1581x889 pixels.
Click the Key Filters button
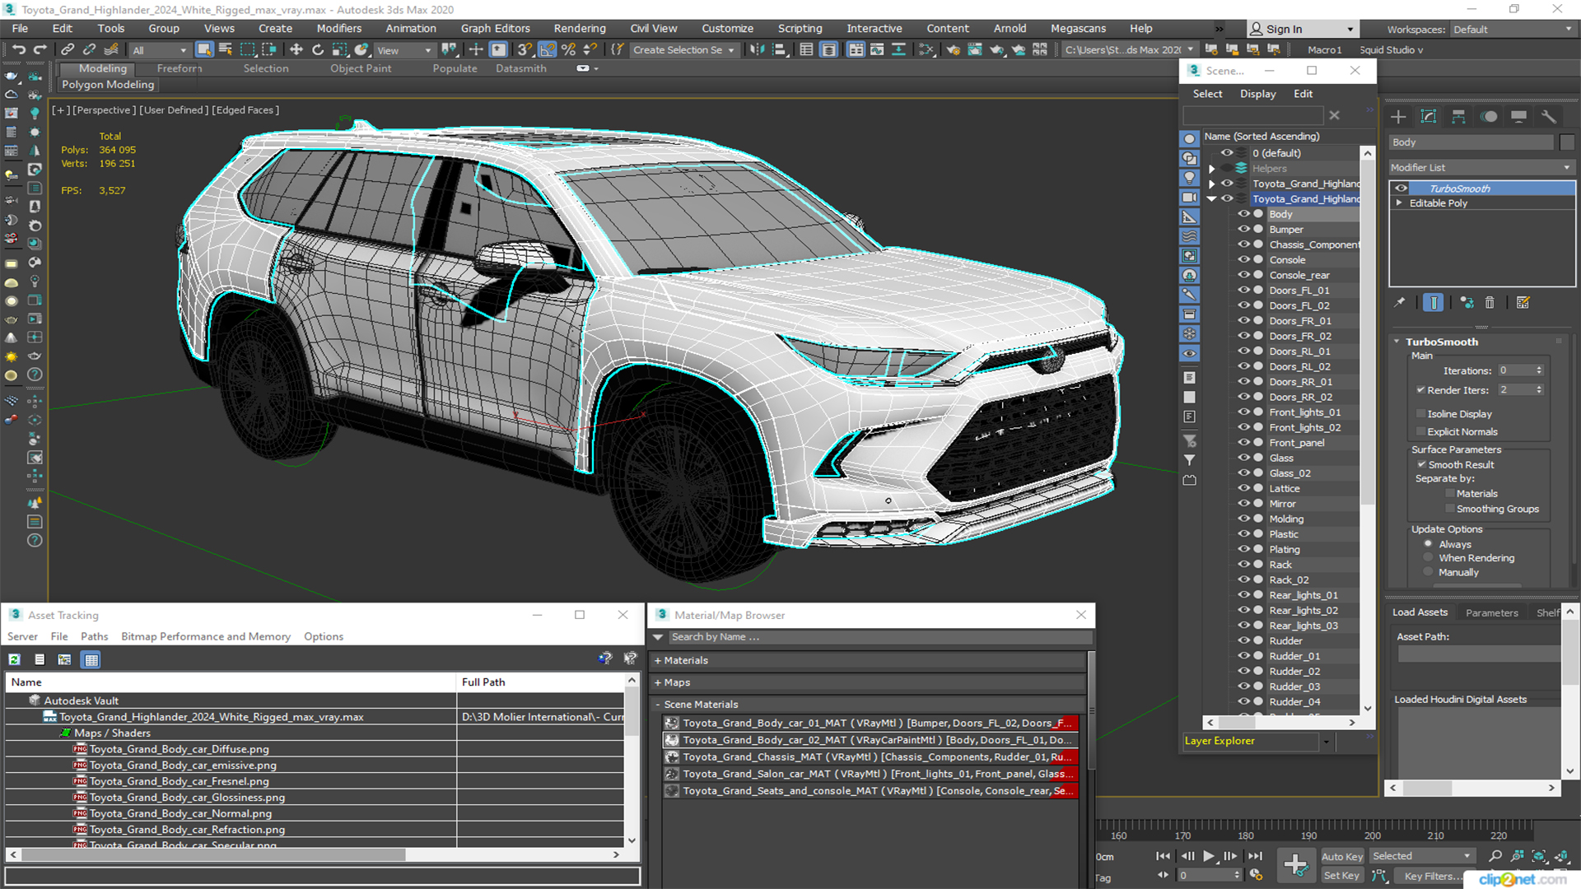pos(1433,876)
